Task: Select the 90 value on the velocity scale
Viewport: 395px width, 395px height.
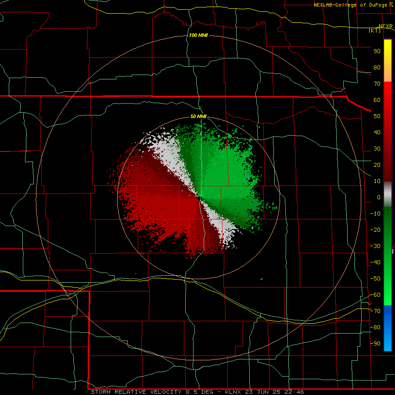Action: click(x=377, y=51)
